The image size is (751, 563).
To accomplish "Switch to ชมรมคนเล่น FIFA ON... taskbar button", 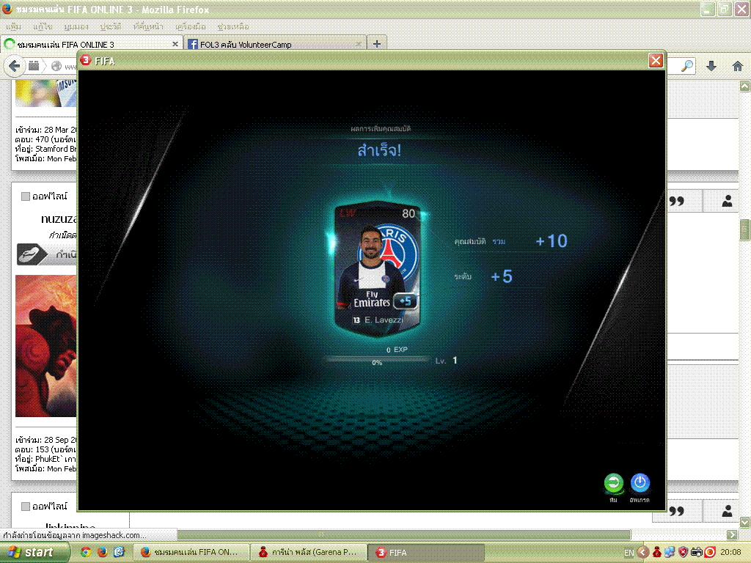I will click(191, 552).
